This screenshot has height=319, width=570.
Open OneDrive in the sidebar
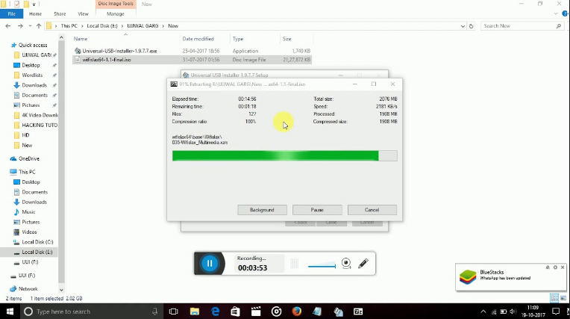click(28, 159)
